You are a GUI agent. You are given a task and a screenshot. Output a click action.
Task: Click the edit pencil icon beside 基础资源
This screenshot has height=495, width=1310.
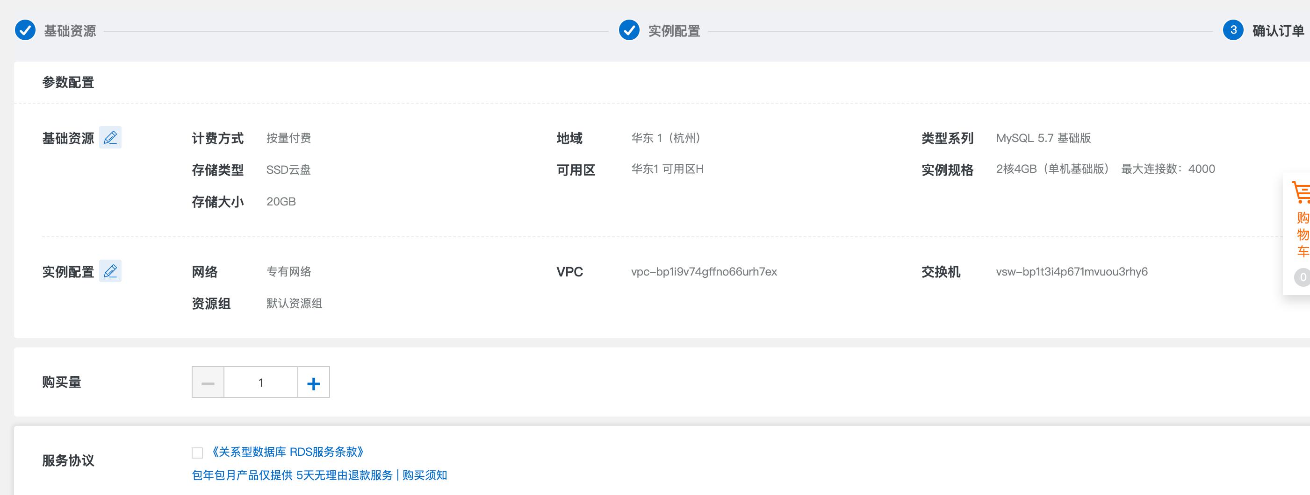[111, 137]
